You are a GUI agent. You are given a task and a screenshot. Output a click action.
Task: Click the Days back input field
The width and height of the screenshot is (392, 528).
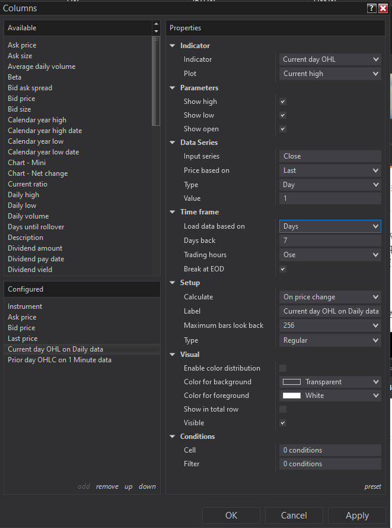click(330, 241)
